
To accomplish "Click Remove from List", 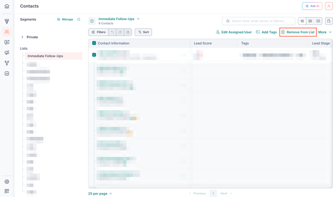I will click(x=298, y=32).
